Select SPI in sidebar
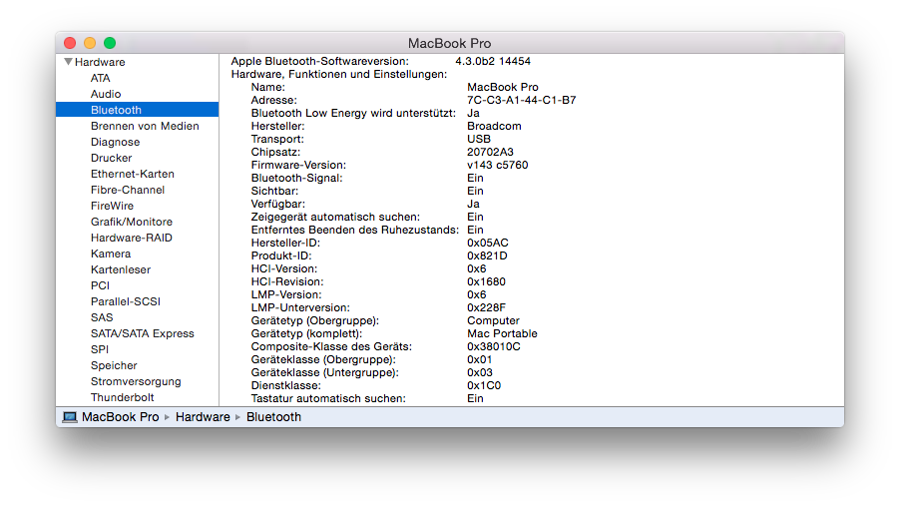 [x=100, y=349]
